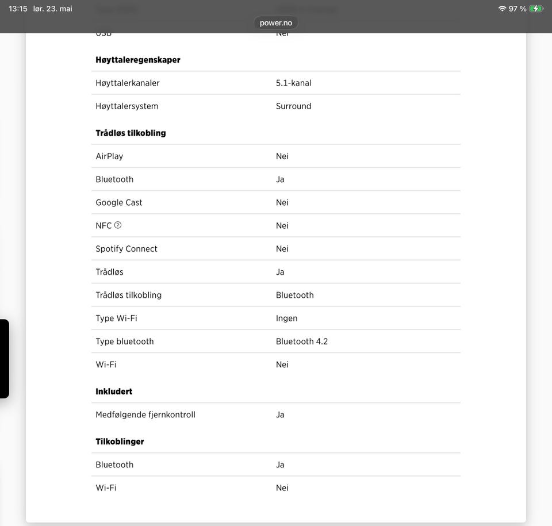Viewport: 552px width, 526px height.
Task: Click the Bluetooth 4.2 value text
Action: [302, 341]
